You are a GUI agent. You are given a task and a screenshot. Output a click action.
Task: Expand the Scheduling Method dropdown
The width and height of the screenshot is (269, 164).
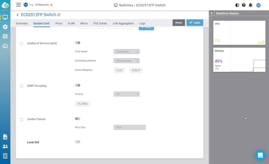(126, 61)
